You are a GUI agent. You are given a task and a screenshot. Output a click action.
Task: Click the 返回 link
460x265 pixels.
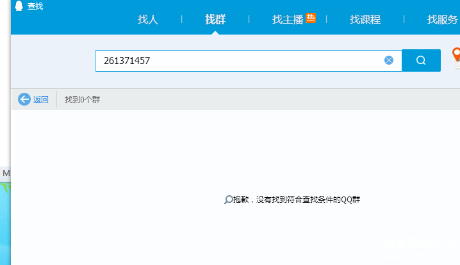click(x=40, y=100)
